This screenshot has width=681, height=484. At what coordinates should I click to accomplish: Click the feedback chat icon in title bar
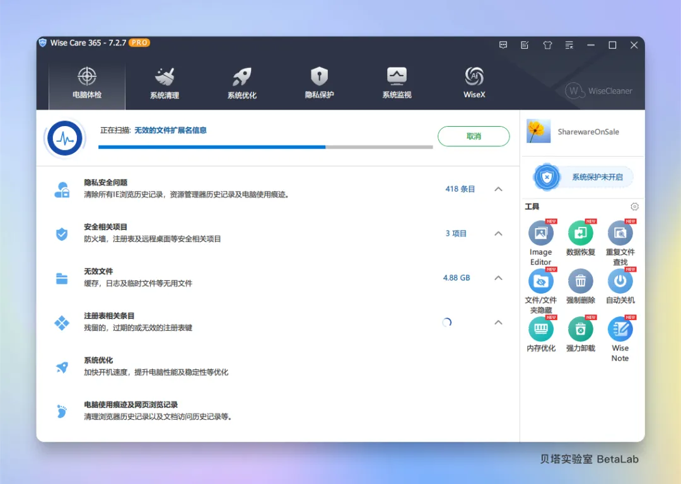(503, 45)
